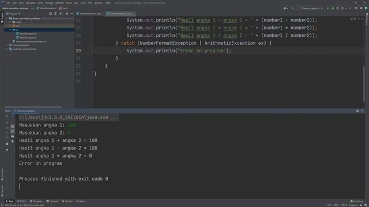Minimize the Run tool window
The height and width of the screenshot is (207, 369).
point(363,111)
